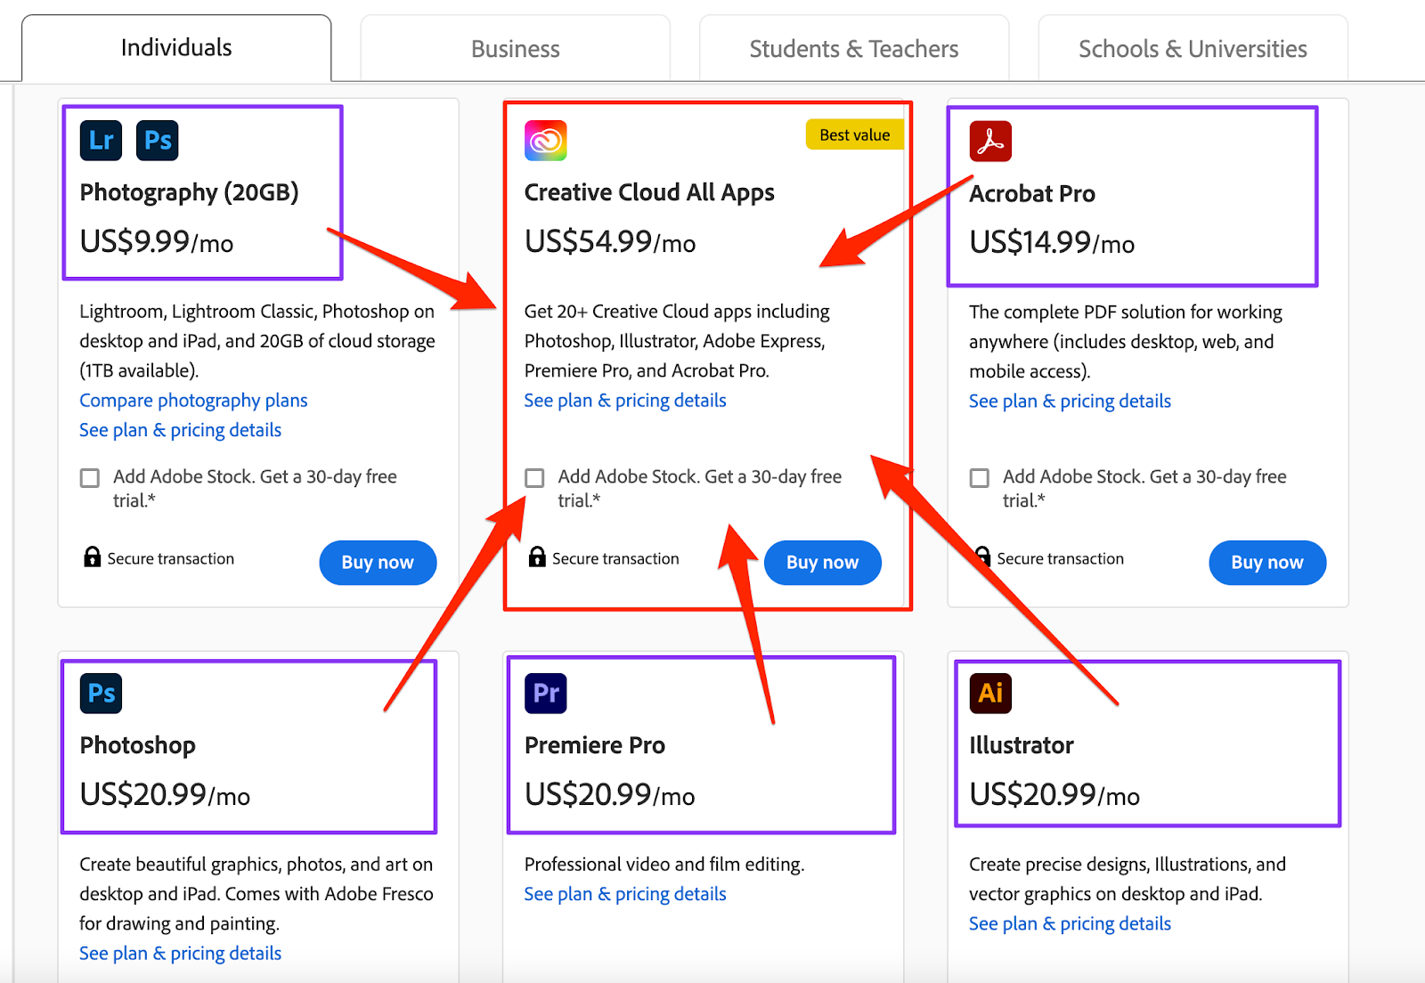Tick Add Adobe Stock for Creative Cloud All Apps

pyautogui.click(x=534, y=478)
